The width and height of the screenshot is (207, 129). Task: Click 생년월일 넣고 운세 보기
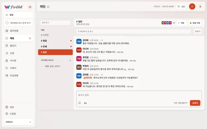click(18, 23)
